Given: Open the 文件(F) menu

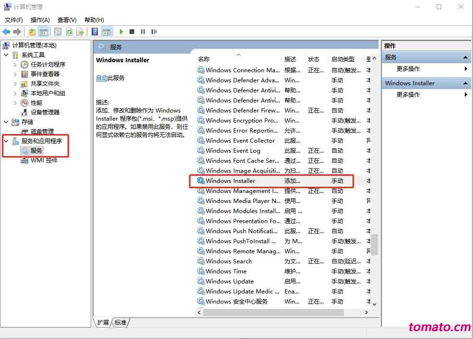Looking at the screenshot, I should coord(14,20).
